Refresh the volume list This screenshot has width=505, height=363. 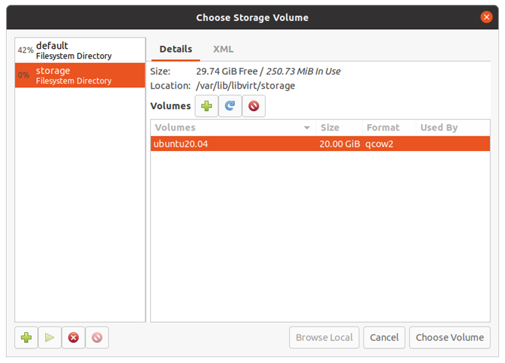230,106
